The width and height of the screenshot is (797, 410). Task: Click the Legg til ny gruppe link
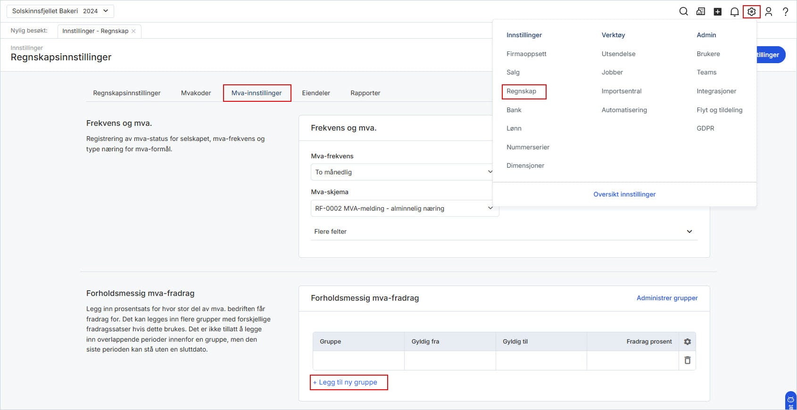tap(348, 382)
